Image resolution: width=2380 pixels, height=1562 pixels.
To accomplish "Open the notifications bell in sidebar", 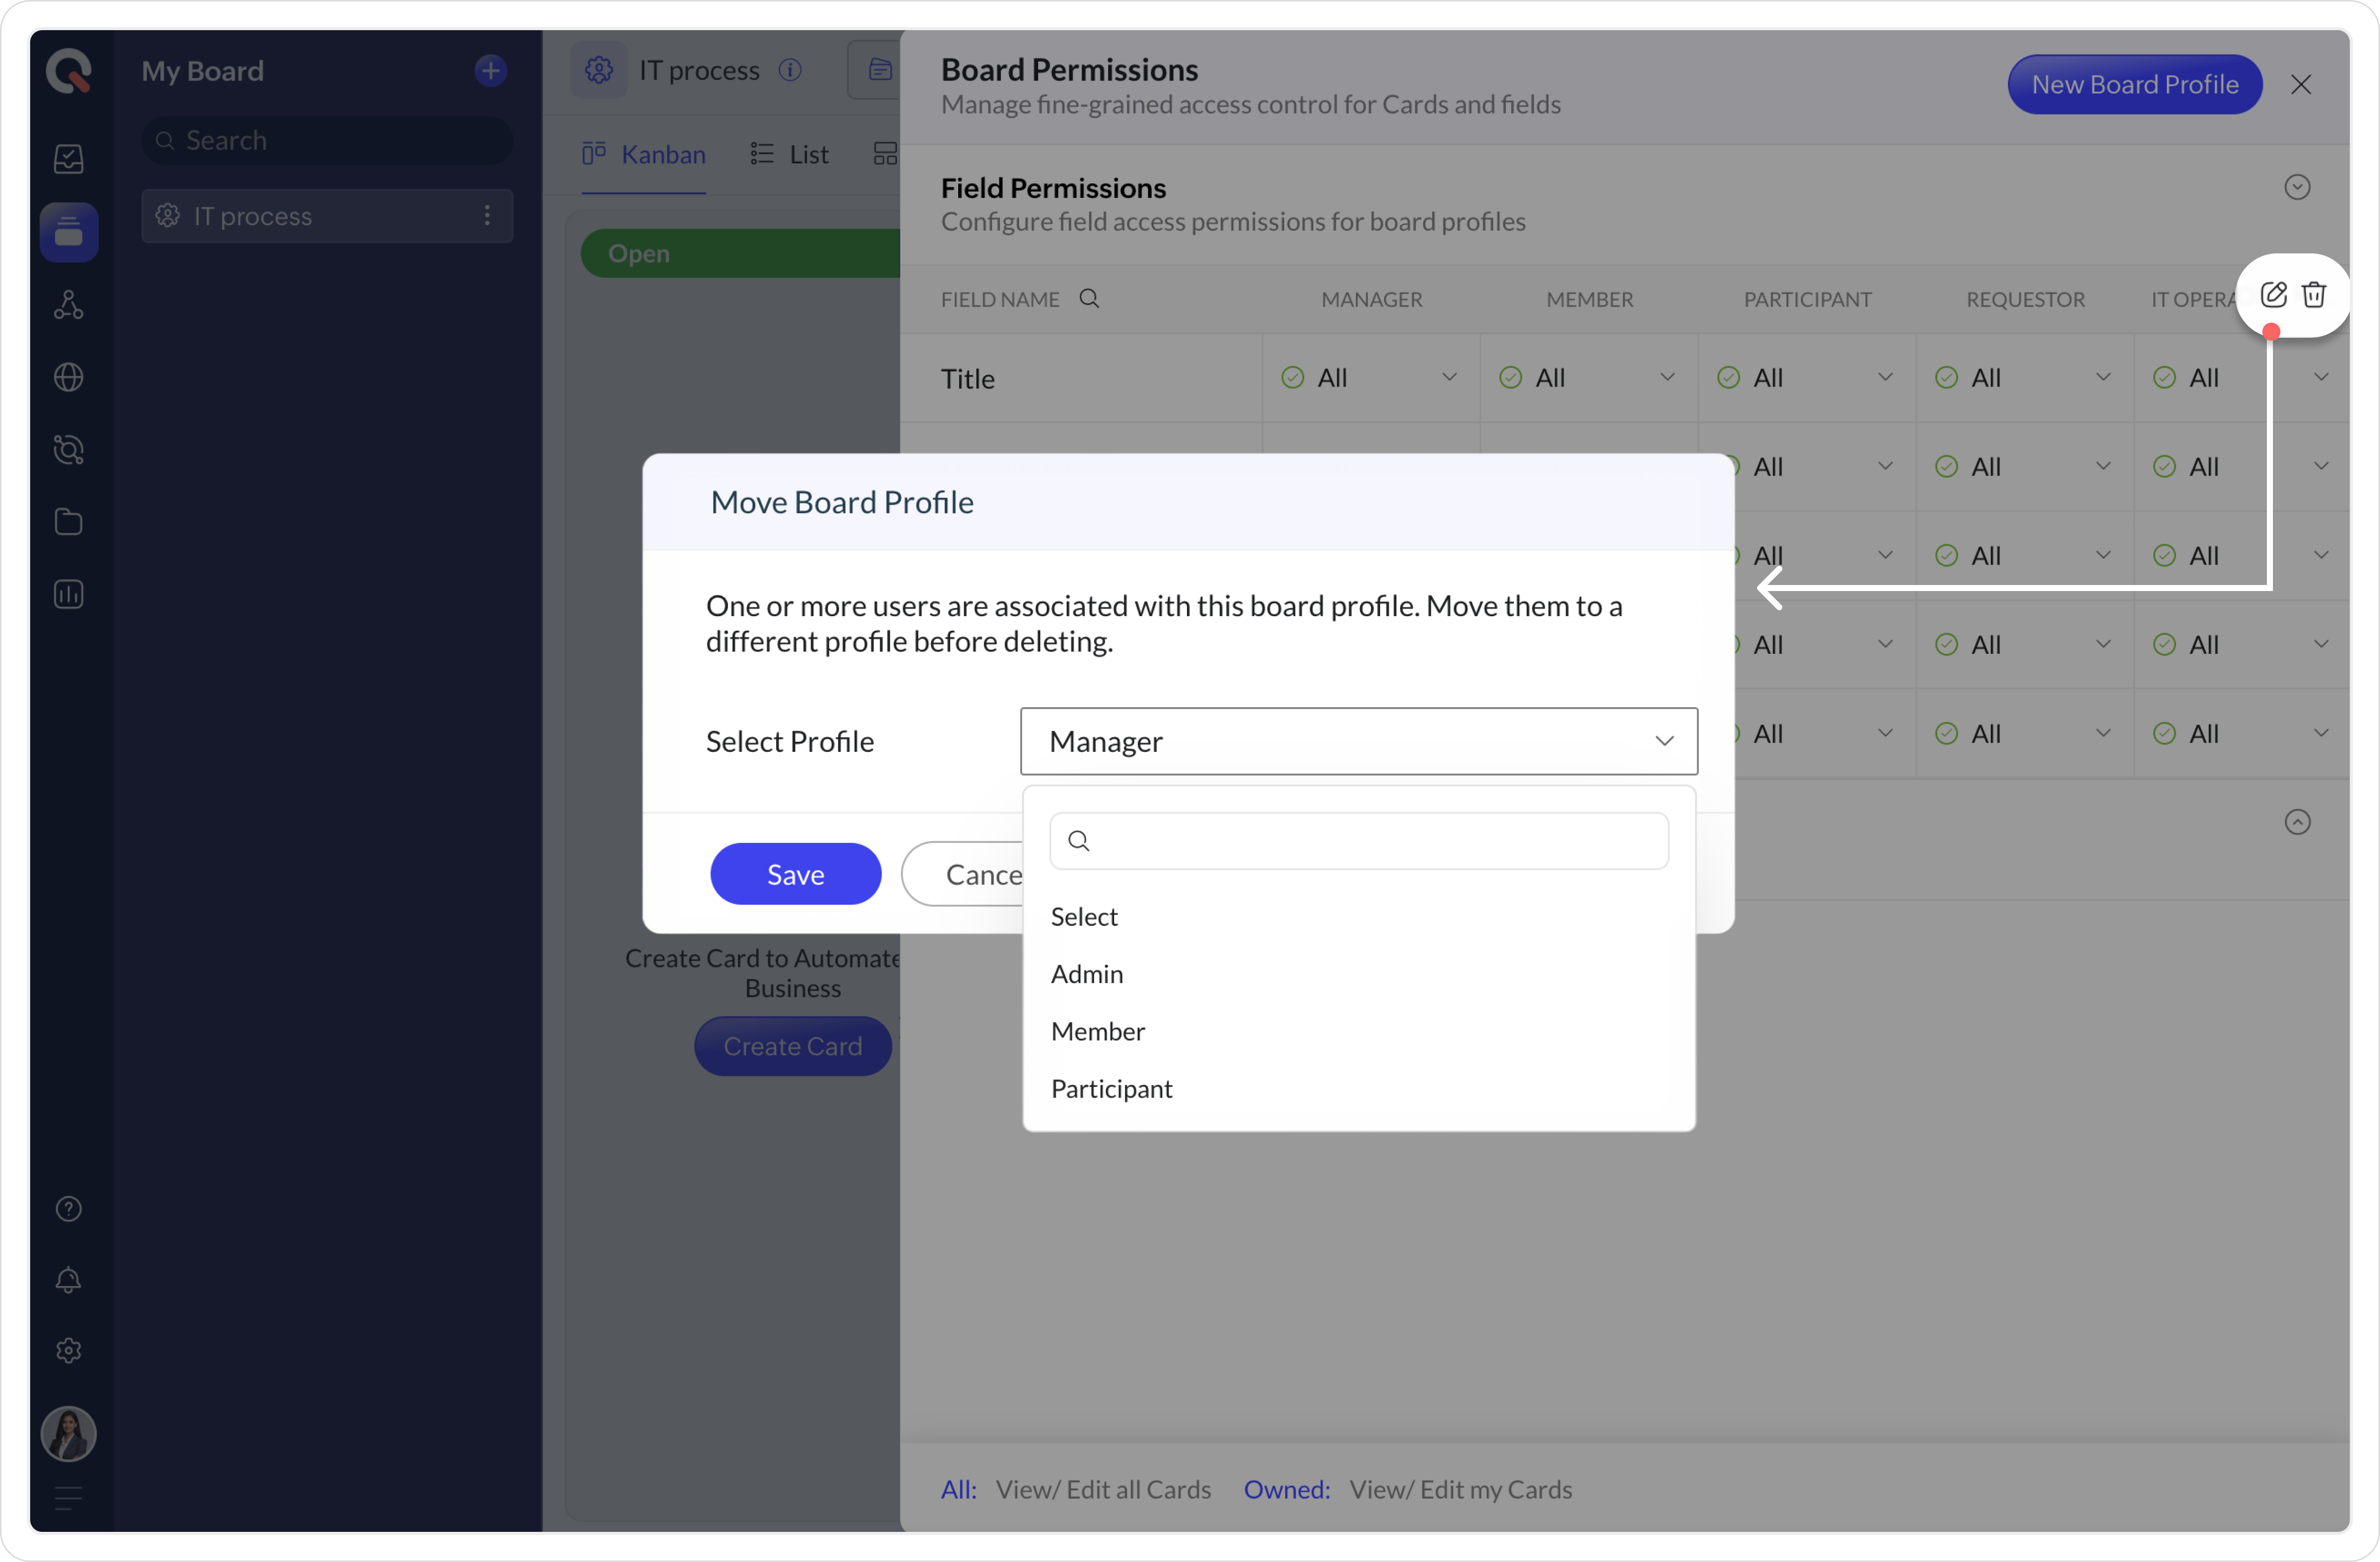I will (x=68, y=1280).
